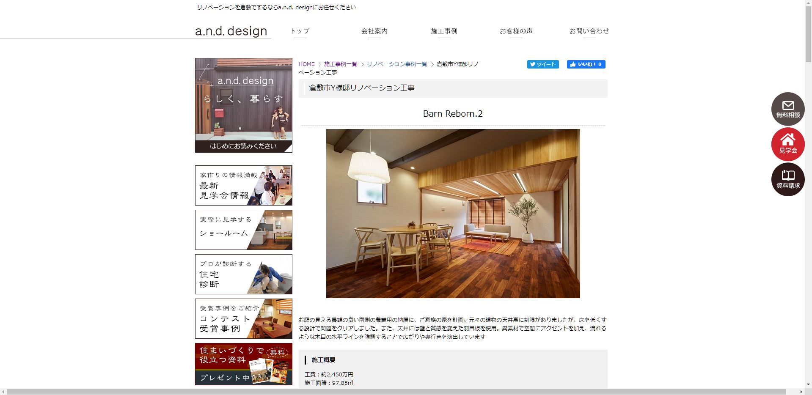Click the scroll-up arrow of vertical scrollbar

(x=808, y=3)
